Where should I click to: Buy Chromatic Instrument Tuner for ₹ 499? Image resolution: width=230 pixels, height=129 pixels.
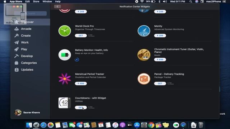160,59
